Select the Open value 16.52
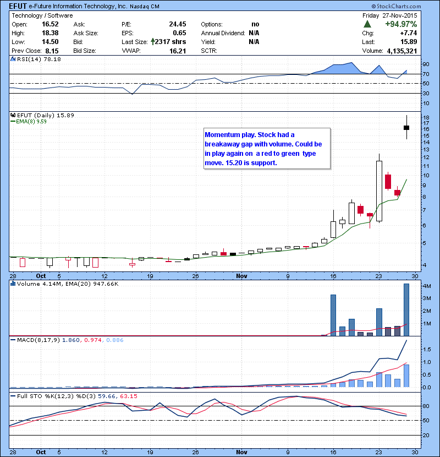 [50, 24]
